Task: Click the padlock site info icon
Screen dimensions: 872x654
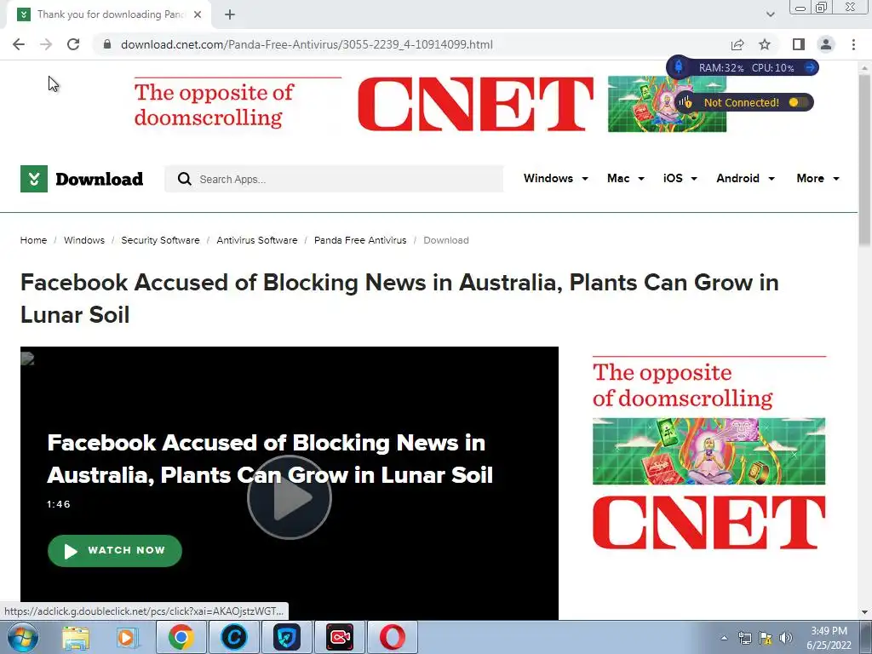Action: [x=107, y=44]
